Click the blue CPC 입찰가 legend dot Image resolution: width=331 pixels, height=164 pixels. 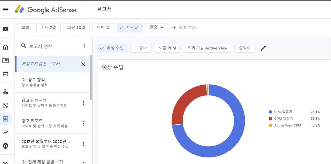pyautogui.click(x=270, y=112)
